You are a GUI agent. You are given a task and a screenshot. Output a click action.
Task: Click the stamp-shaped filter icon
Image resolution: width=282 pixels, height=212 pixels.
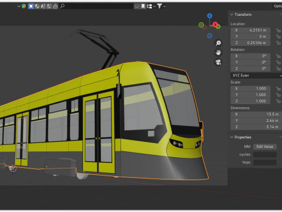pos(55,6)
